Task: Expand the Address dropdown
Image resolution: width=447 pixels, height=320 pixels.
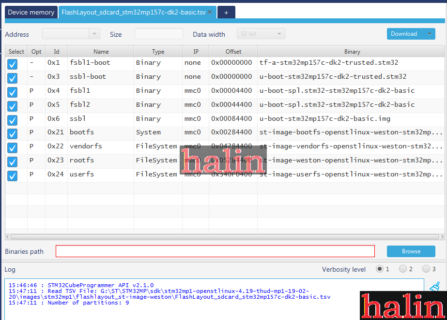Action: [94, 34]
